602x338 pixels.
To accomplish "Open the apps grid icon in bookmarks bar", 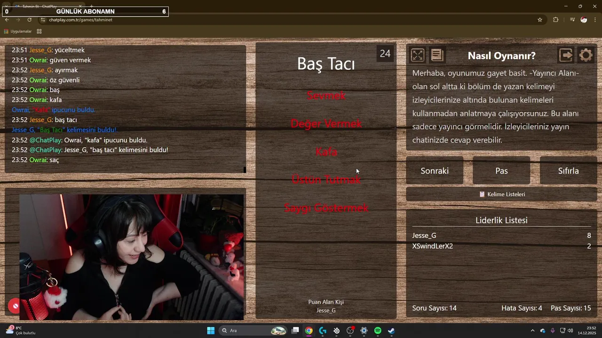I will point(39,31).
